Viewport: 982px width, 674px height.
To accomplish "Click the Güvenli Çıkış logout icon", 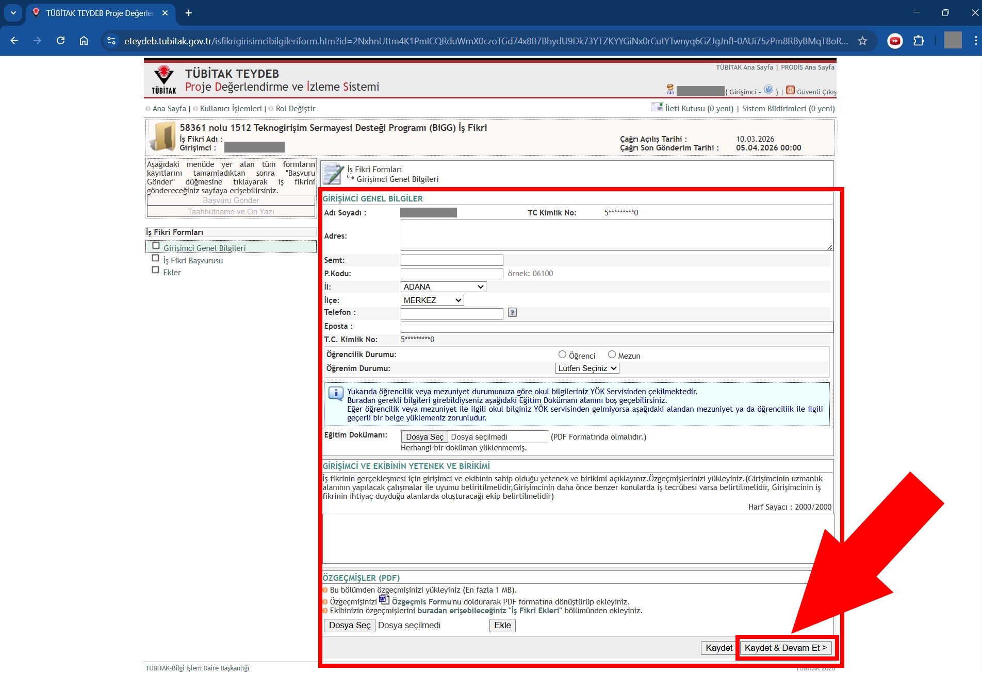I will coord(790,91).
